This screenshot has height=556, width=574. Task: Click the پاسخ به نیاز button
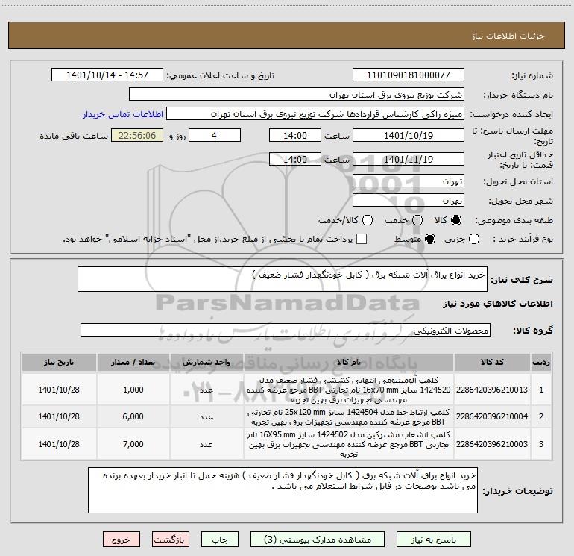click(433, 540)
